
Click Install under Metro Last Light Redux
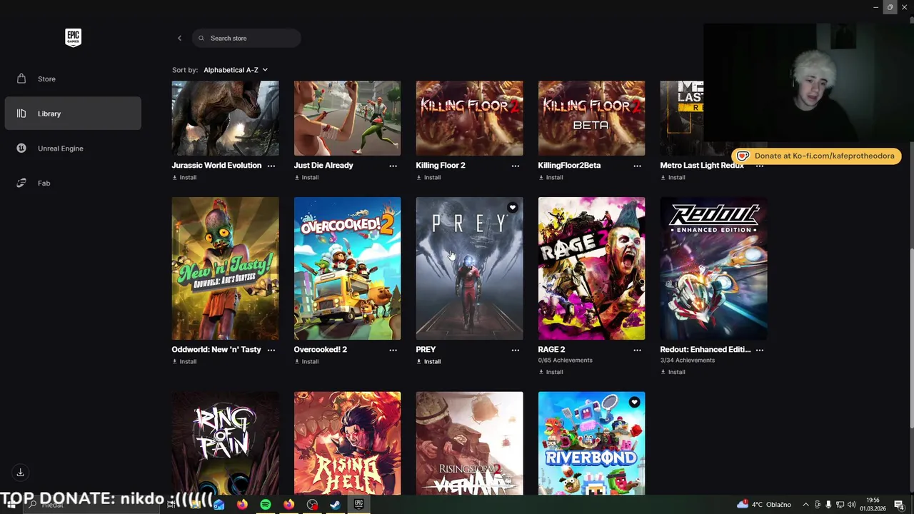pyautogui.click(x=673, y=177)
